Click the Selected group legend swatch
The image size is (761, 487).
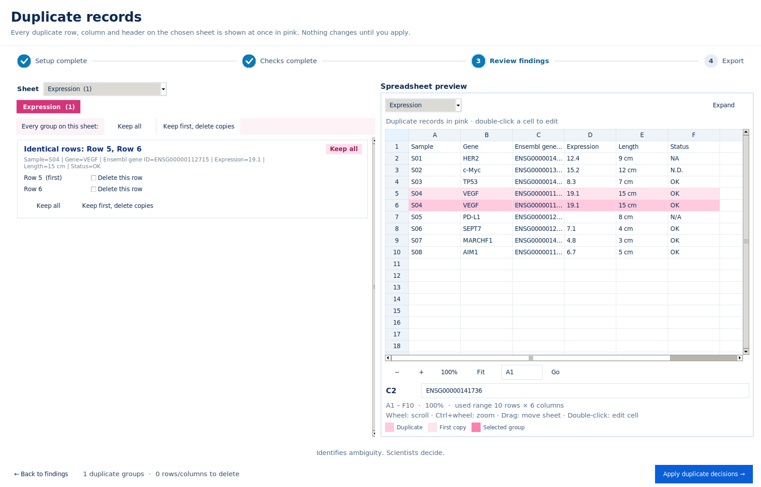476,427
